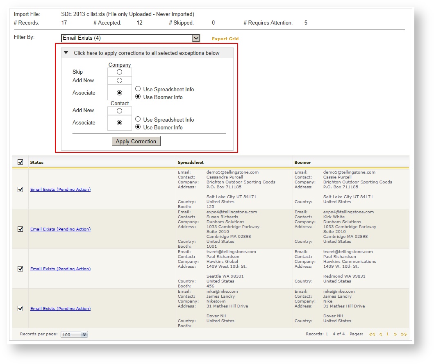The width and height of the screenshot is (434, 364).
Task: Select the Company Add New radio button
Action: coord(119,81)
